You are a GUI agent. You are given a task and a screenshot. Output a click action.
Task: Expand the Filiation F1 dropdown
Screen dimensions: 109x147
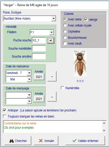pos(51,32)
